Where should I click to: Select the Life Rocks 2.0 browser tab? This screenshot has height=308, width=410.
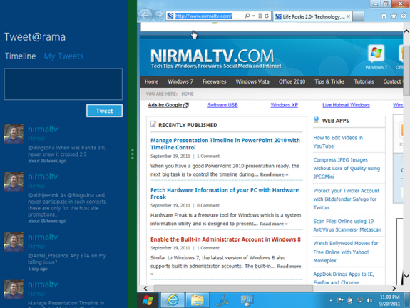(313, 16)
